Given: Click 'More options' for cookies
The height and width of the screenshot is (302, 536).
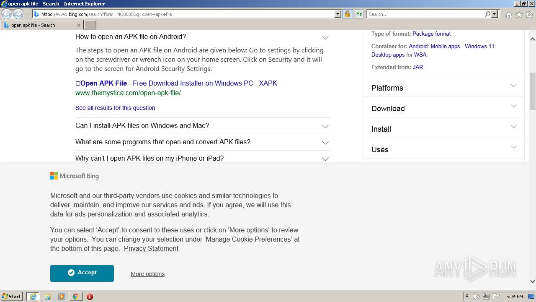Looking at the screenshot, I should pyautogui.click(x=147, y=274).
